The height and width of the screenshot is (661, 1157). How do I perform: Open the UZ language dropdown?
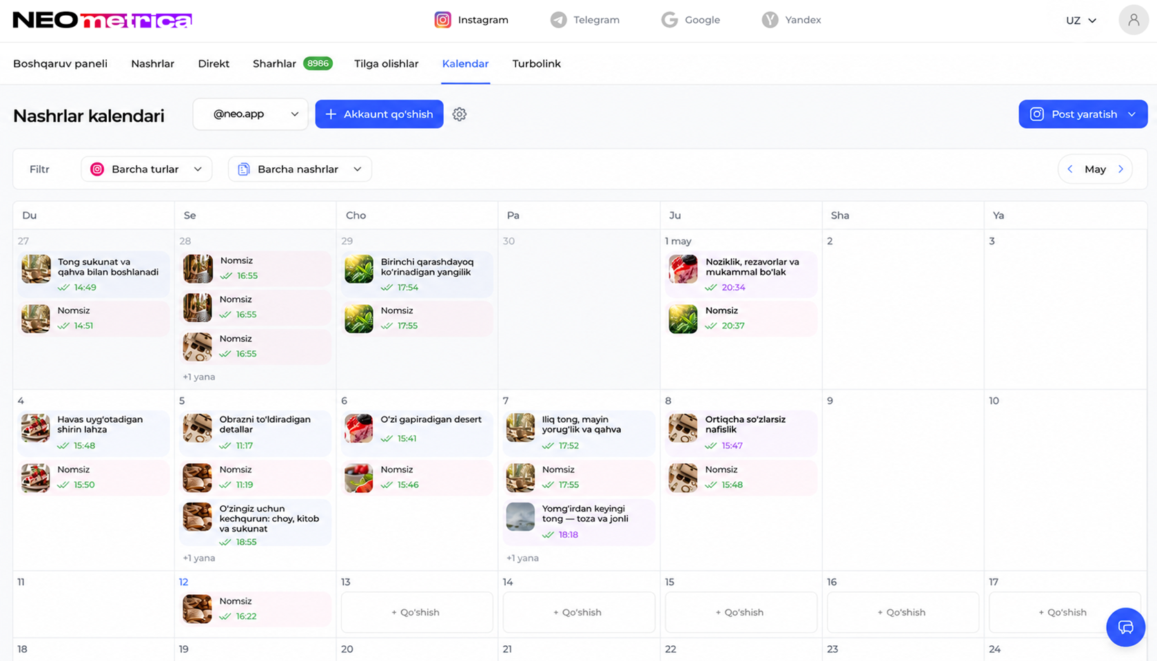(x=1081, y=21)
